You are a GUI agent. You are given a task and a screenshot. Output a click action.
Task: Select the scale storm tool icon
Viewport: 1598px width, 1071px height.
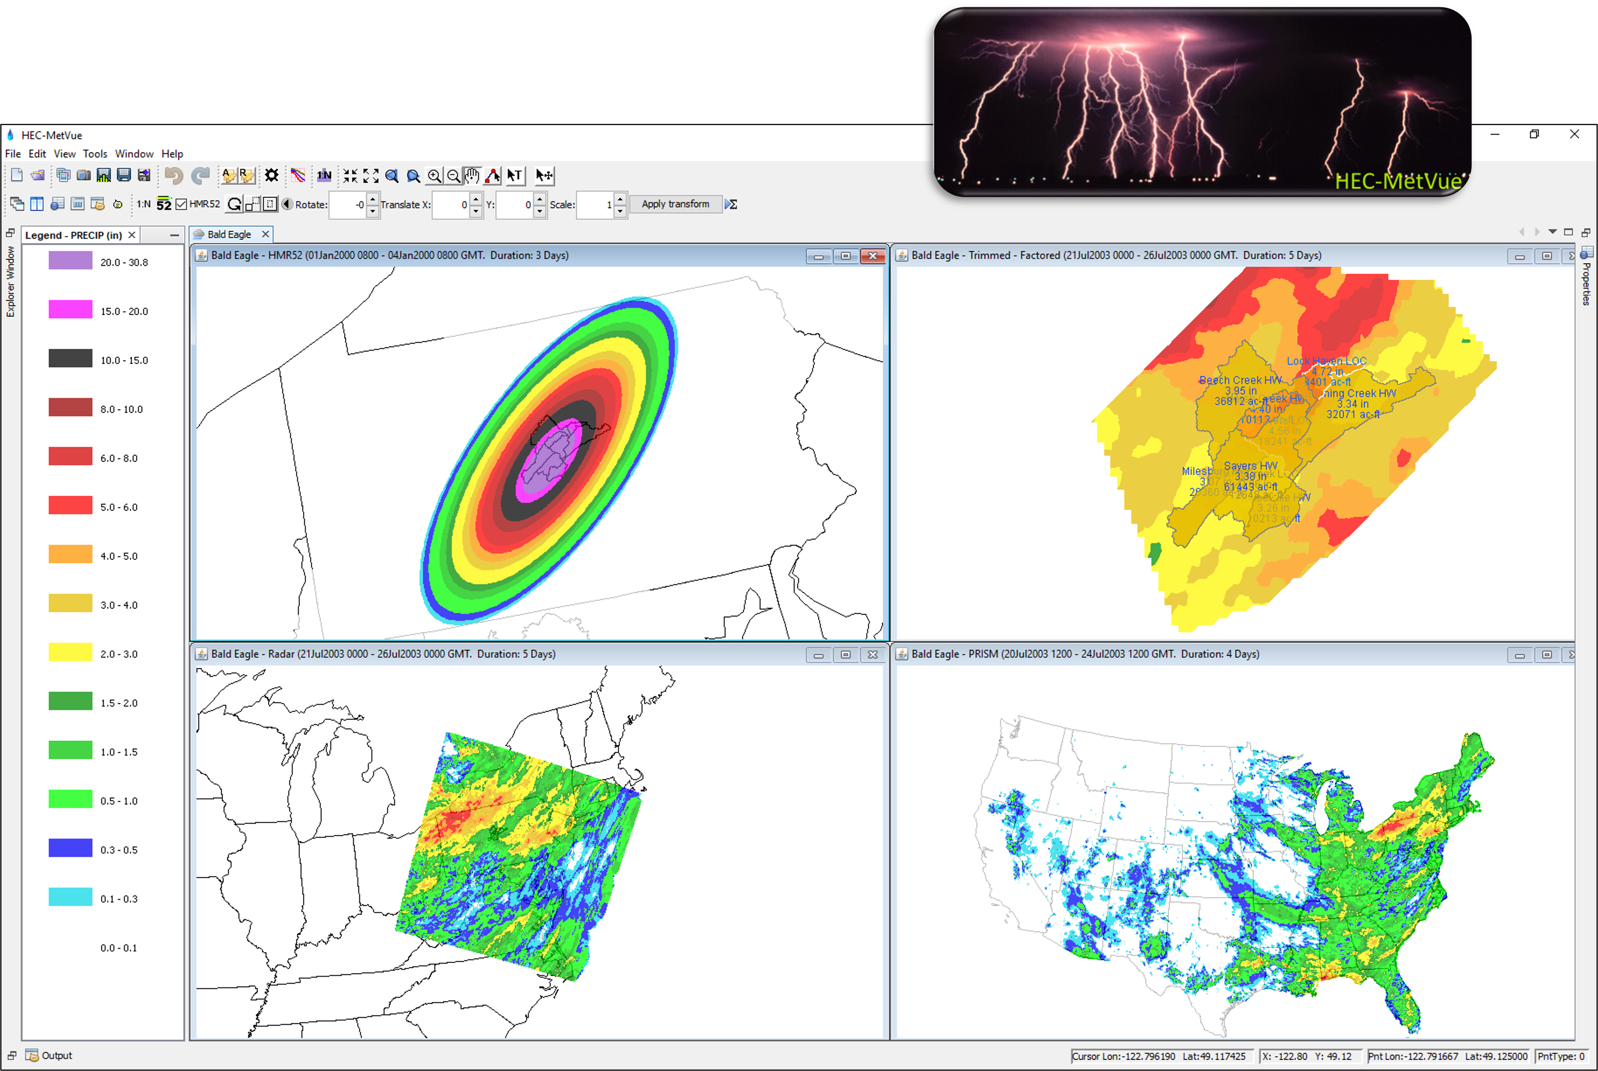(253, 203)
